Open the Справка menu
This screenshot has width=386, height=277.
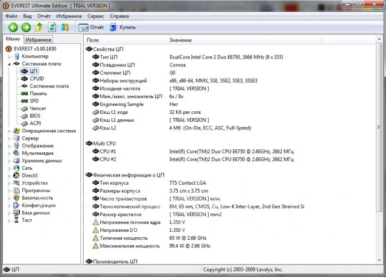(x=119, y=16)
